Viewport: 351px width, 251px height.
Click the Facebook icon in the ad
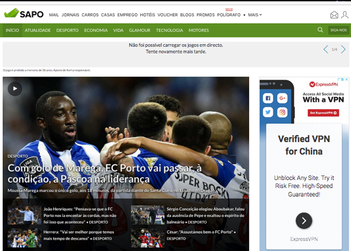268,98
